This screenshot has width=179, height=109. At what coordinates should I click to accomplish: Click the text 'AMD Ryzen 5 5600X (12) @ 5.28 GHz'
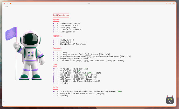[x=79, y=77]
